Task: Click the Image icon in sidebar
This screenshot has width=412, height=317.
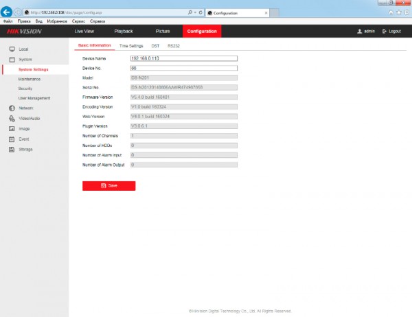Action: pos(12,129)
